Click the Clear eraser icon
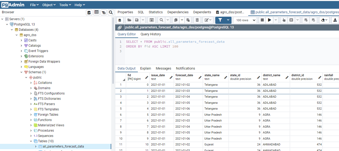The height and width of the screenshot is (151, 339). click(x=324, y=20)
